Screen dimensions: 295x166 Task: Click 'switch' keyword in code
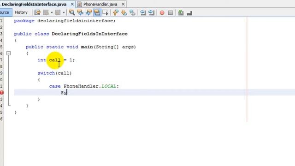click(46, 73)
